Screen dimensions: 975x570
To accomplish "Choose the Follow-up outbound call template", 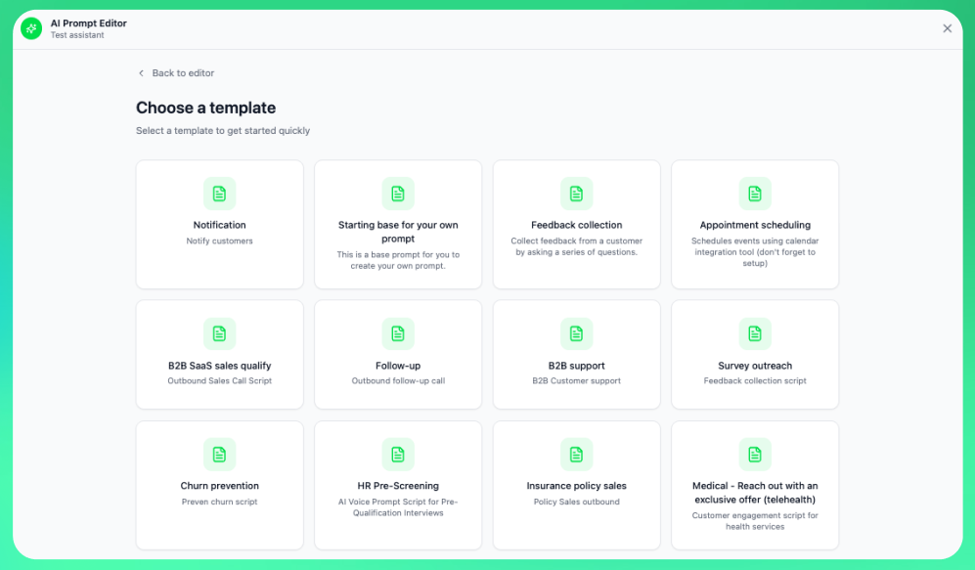I will click(x=397, y=354).
